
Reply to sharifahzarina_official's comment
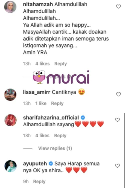pyautogui.click(x=60, y=136)
